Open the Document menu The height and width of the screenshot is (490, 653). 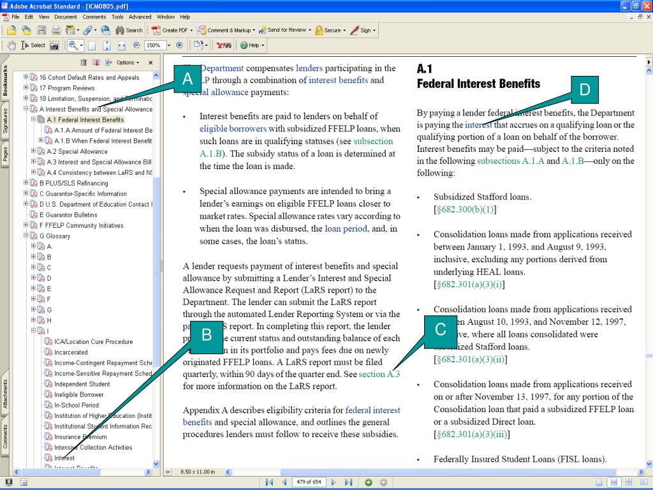click(x=66, y=17)
